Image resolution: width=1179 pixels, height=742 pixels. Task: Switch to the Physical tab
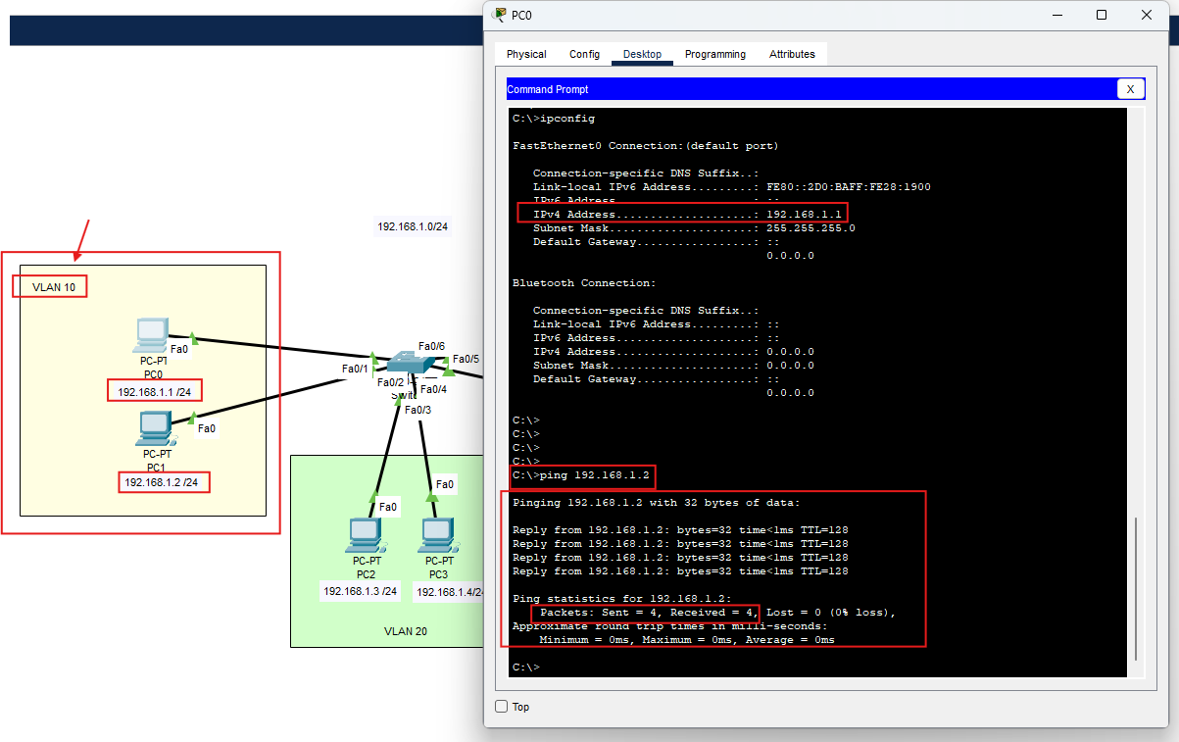tap(525, 54)
